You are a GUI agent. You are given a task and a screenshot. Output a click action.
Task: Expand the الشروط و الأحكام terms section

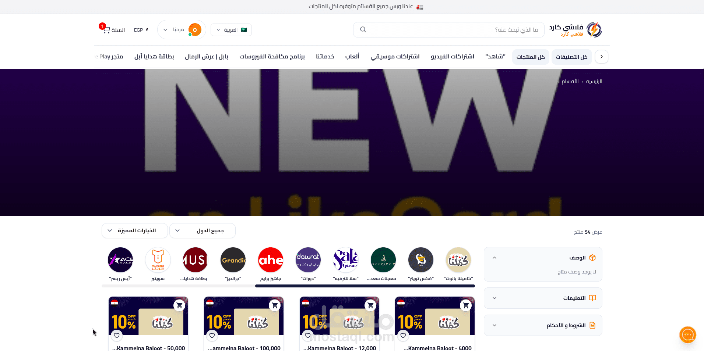pyautogui.click(x=543, y=325)
